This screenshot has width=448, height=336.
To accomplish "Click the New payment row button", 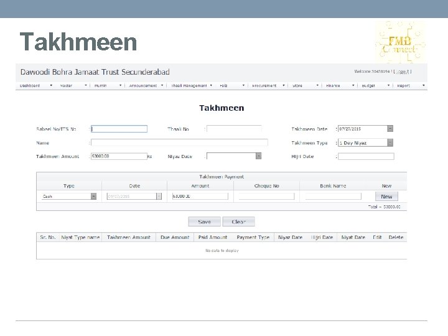I will (x=386, y=197).
